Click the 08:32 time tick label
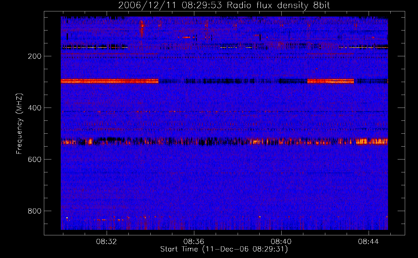The image size is (418, 258). point(106,242)
